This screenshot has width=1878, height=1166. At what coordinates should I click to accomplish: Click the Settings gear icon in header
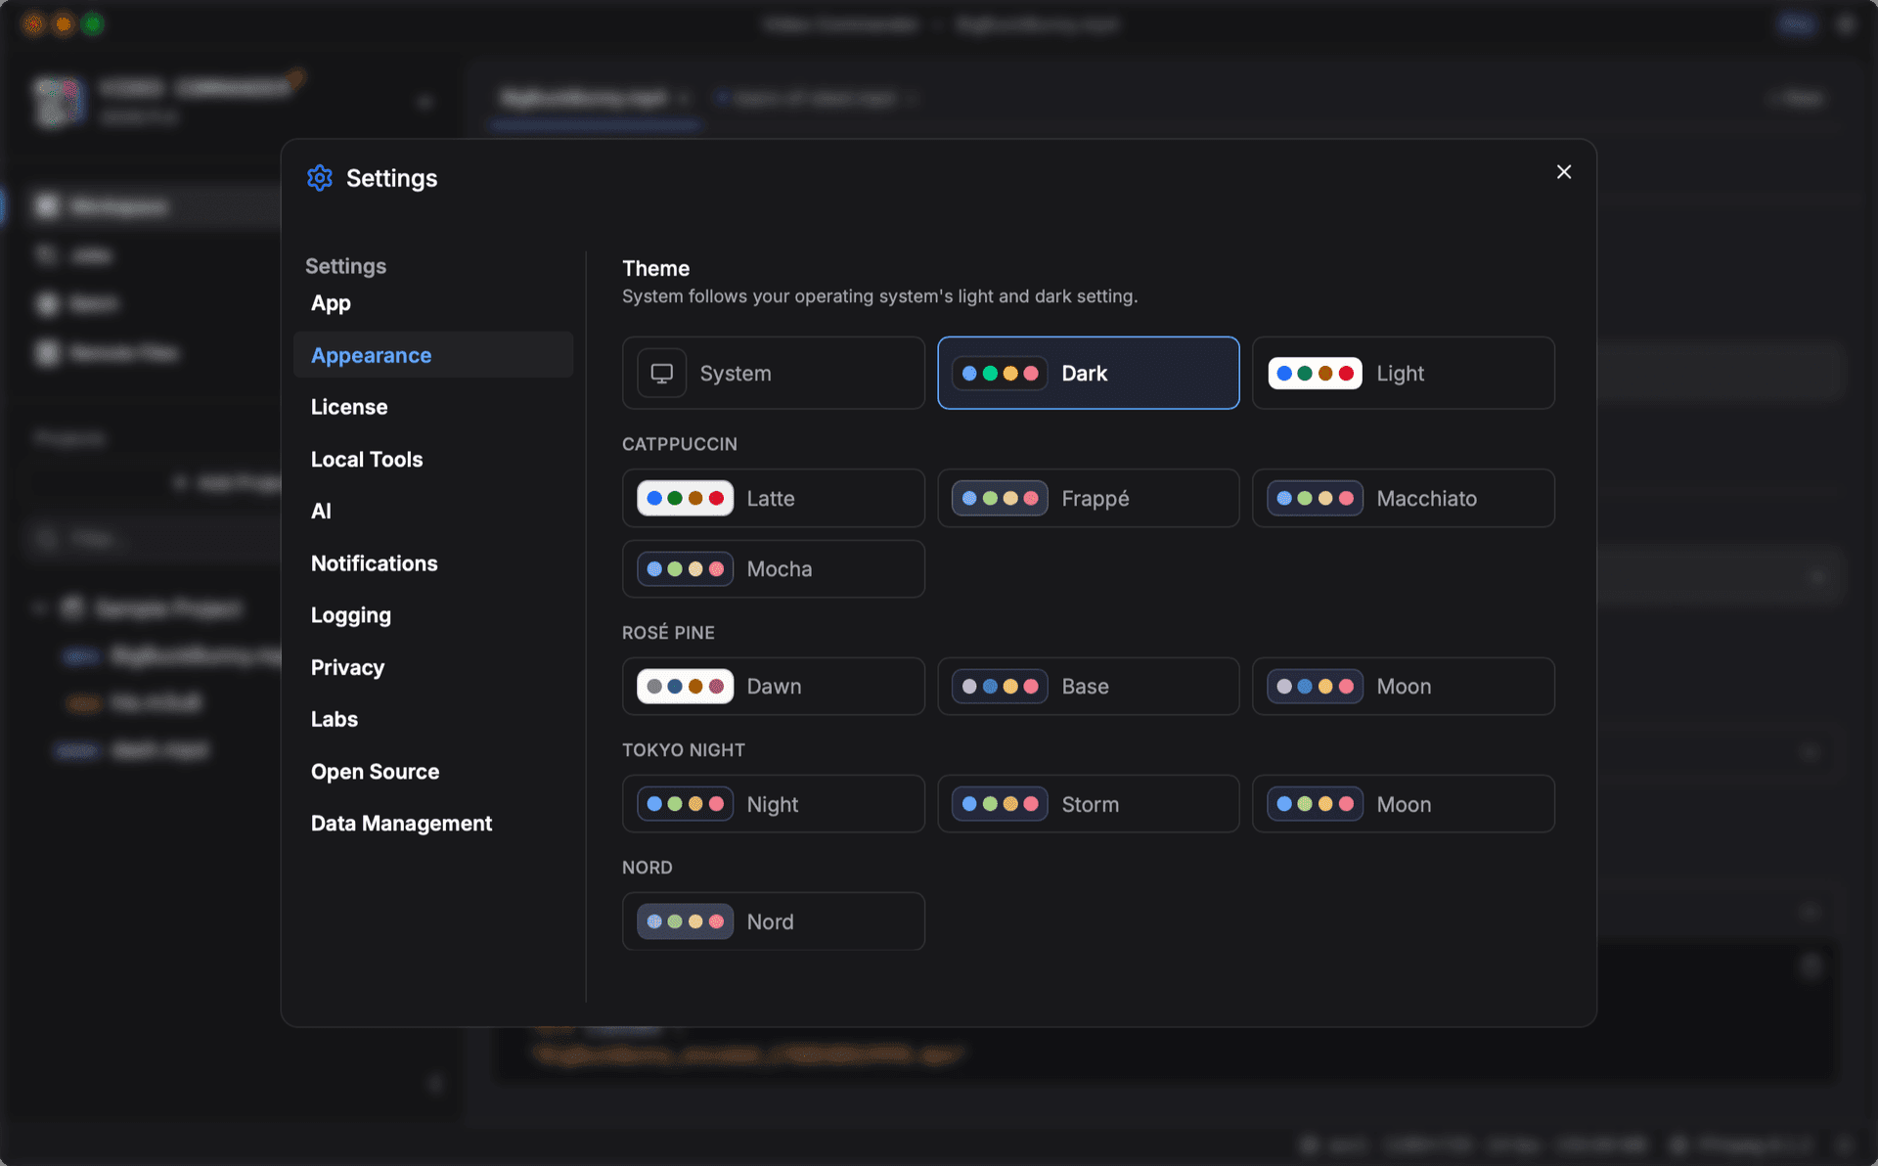point(320,178)
